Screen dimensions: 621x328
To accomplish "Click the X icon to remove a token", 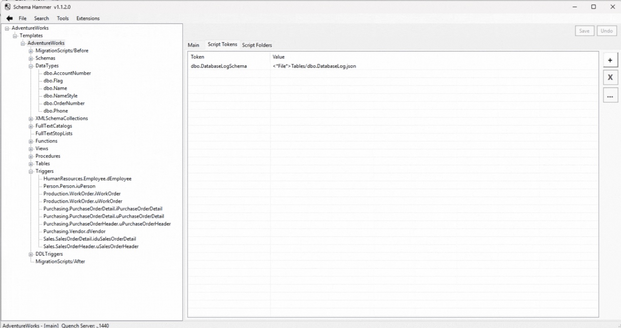I will [x=610, y=77].
